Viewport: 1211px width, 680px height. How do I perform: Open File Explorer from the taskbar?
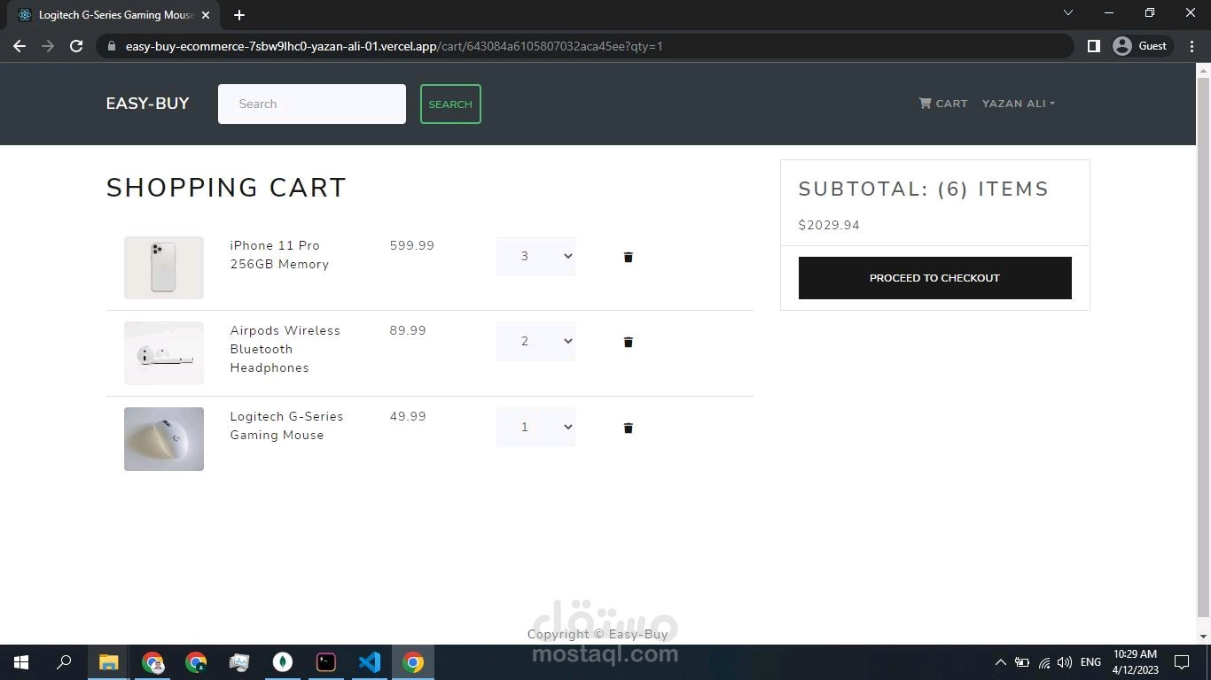point(108,662)
